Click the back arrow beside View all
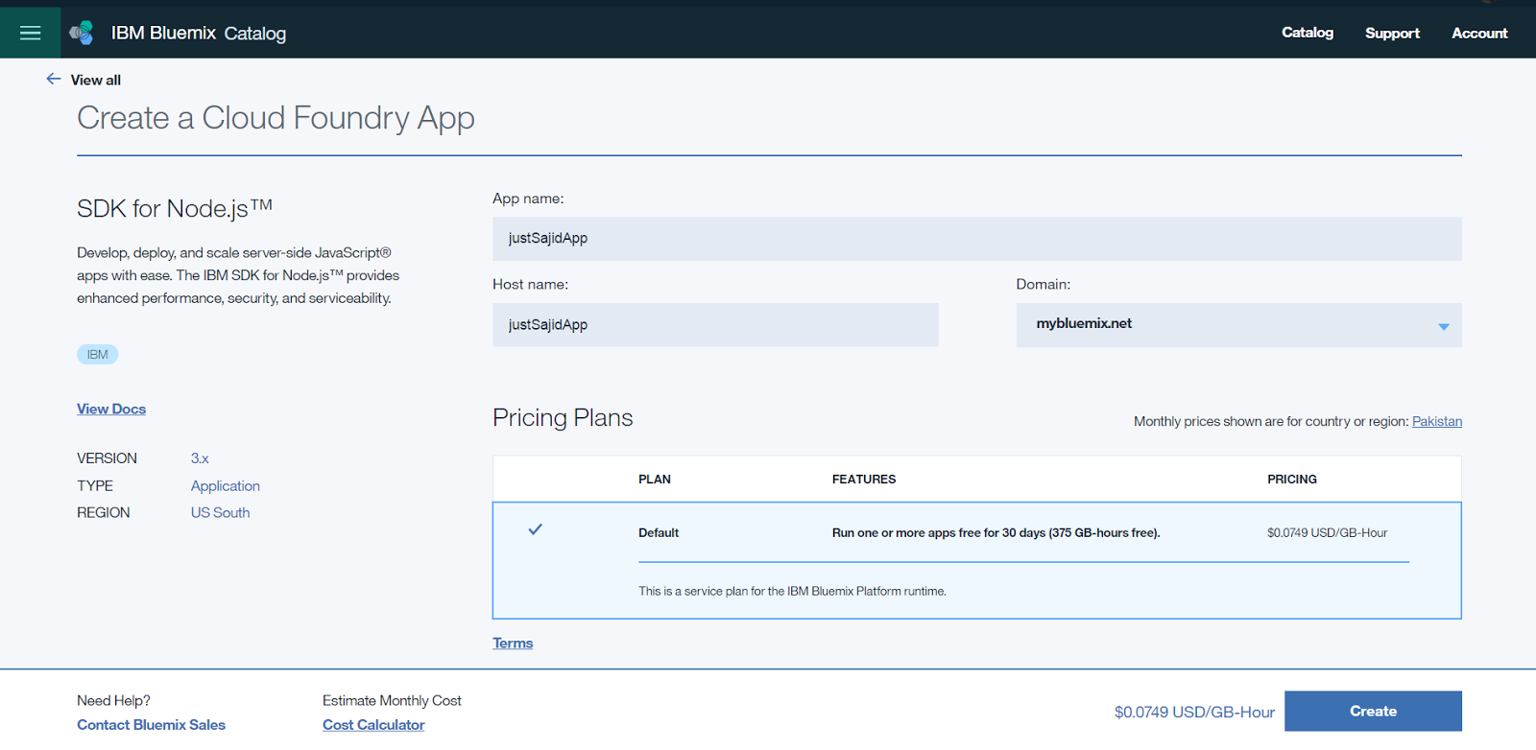This screenshot has height=750, width=1536. [x=54, y=79]
